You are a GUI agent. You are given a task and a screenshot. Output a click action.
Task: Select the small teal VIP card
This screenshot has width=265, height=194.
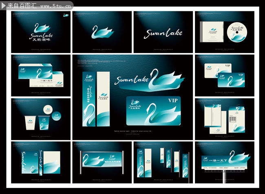click(231, 80)
